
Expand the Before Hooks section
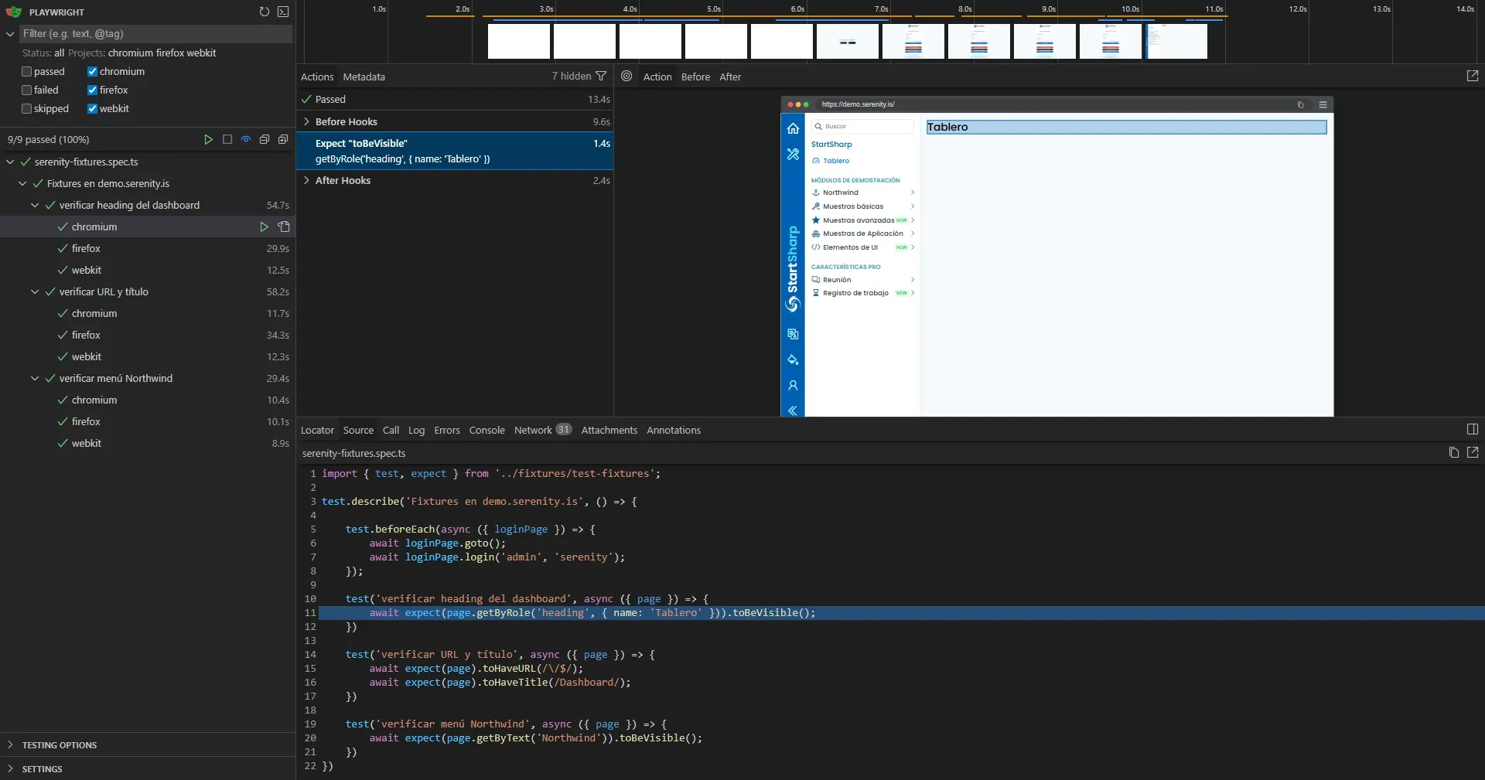click(x=306, y=121)
